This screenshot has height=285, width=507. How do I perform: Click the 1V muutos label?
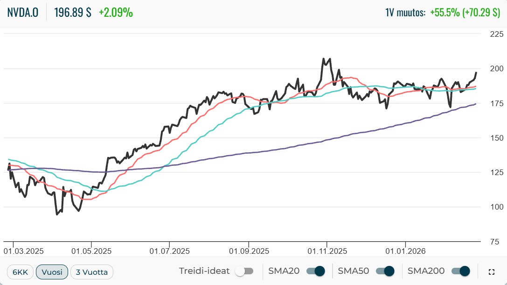click(405, 13)
